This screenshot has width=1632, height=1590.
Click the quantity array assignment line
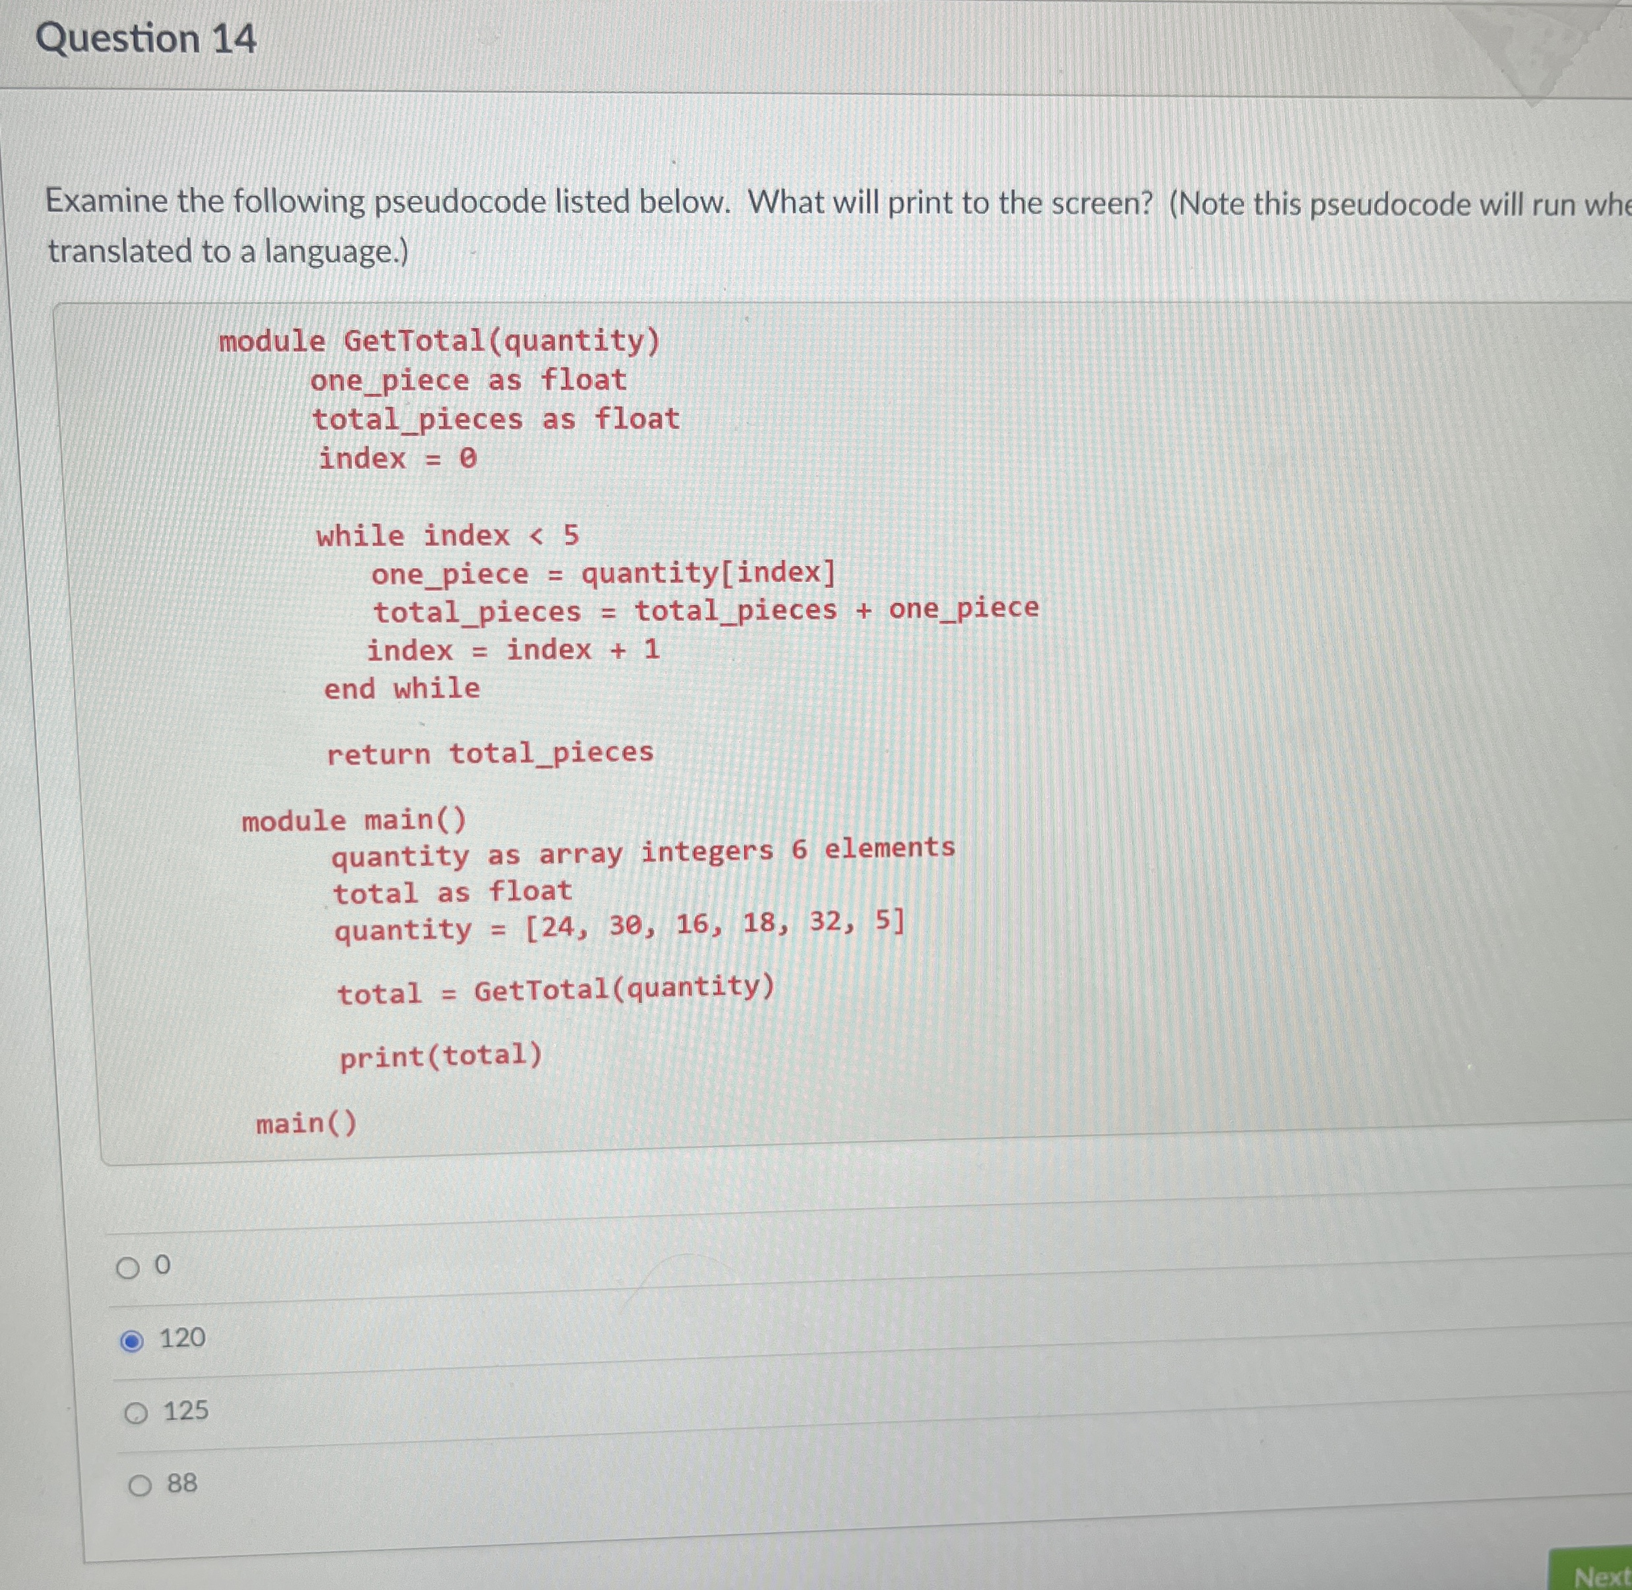(x=619, y=926)
